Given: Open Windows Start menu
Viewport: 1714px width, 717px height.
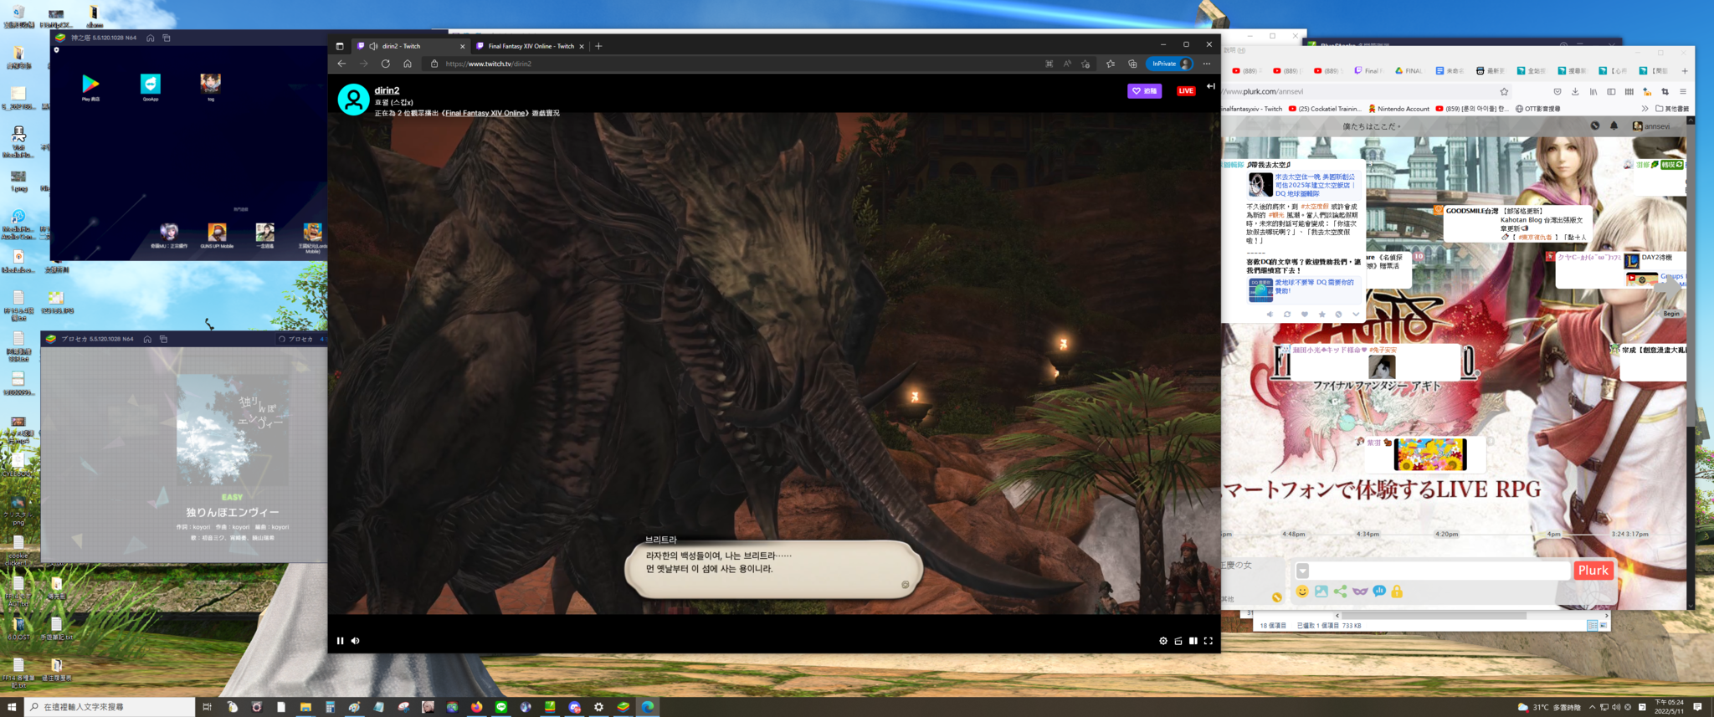Looking at the screenshot, I should pos(12,707).
